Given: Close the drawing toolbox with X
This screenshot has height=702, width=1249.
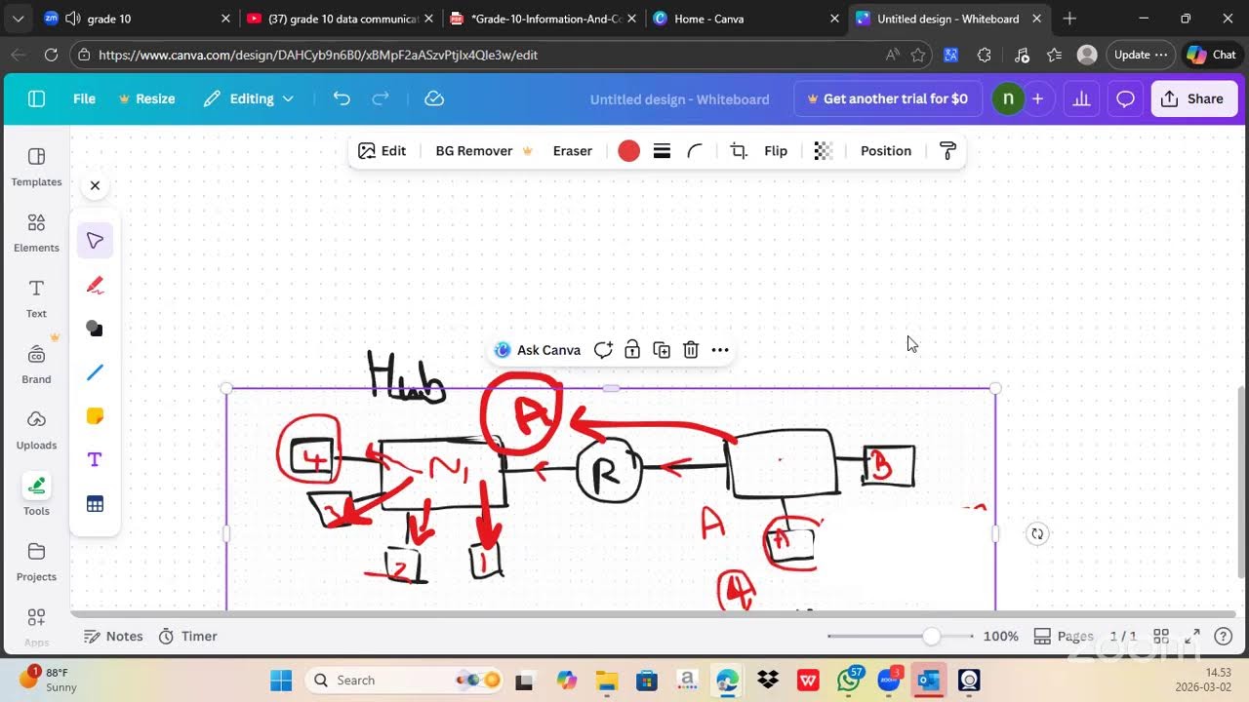Looking at the screenshot, I should [x=95, y=185].
